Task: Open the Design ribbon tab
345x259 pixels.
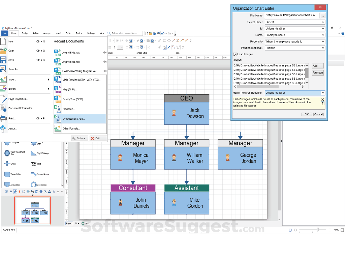Action: 25,33
